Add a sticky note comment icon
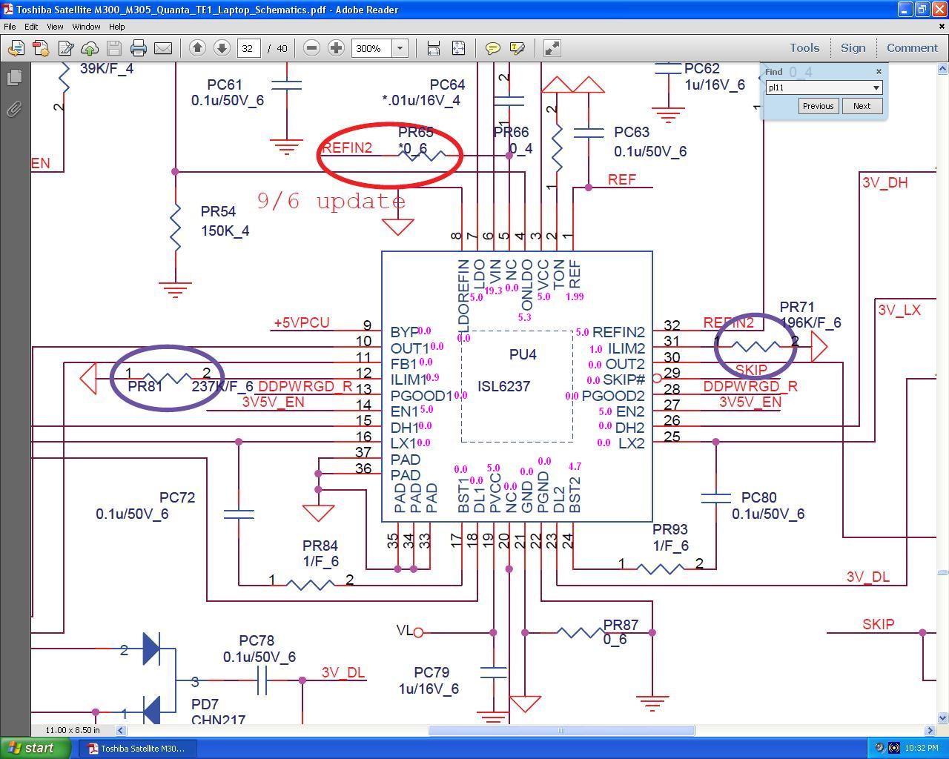 (x=492, y=48)
